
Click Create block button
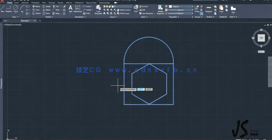144,7
